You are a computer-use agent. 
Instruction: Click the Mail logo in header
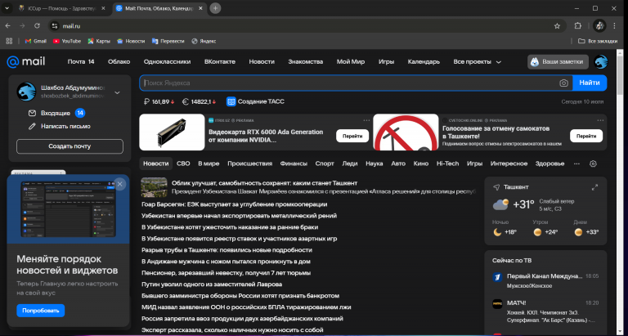26,61
